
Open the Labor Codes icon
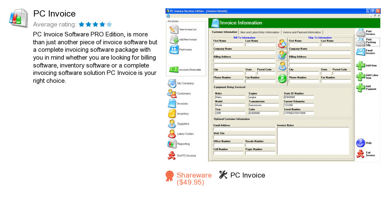point(172,134)
